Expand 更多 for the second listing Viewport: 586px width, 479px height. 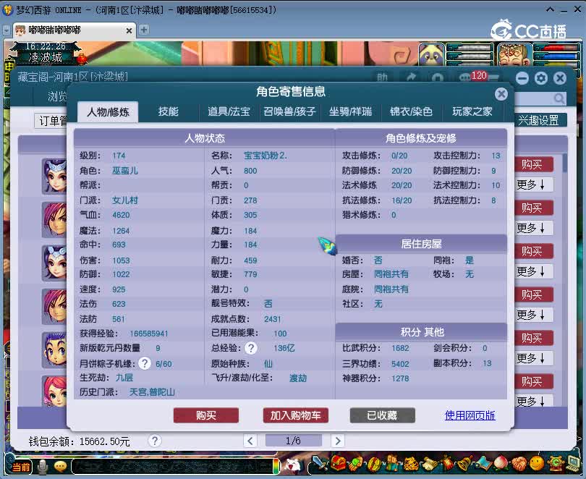click(534, 228)
